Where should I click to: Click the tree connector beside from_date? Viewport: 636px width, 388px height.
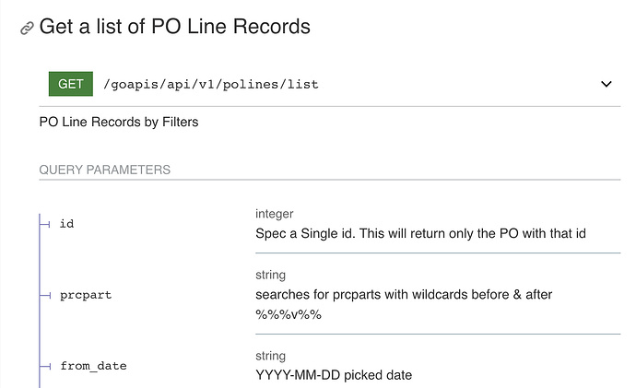click(x=45, y=366)
